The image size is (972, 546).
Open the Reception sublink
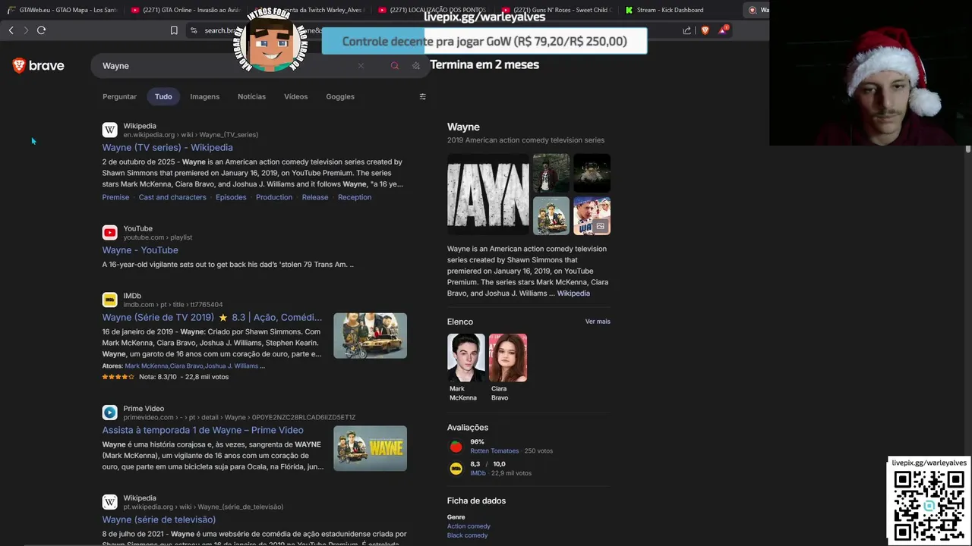point(355,197)
